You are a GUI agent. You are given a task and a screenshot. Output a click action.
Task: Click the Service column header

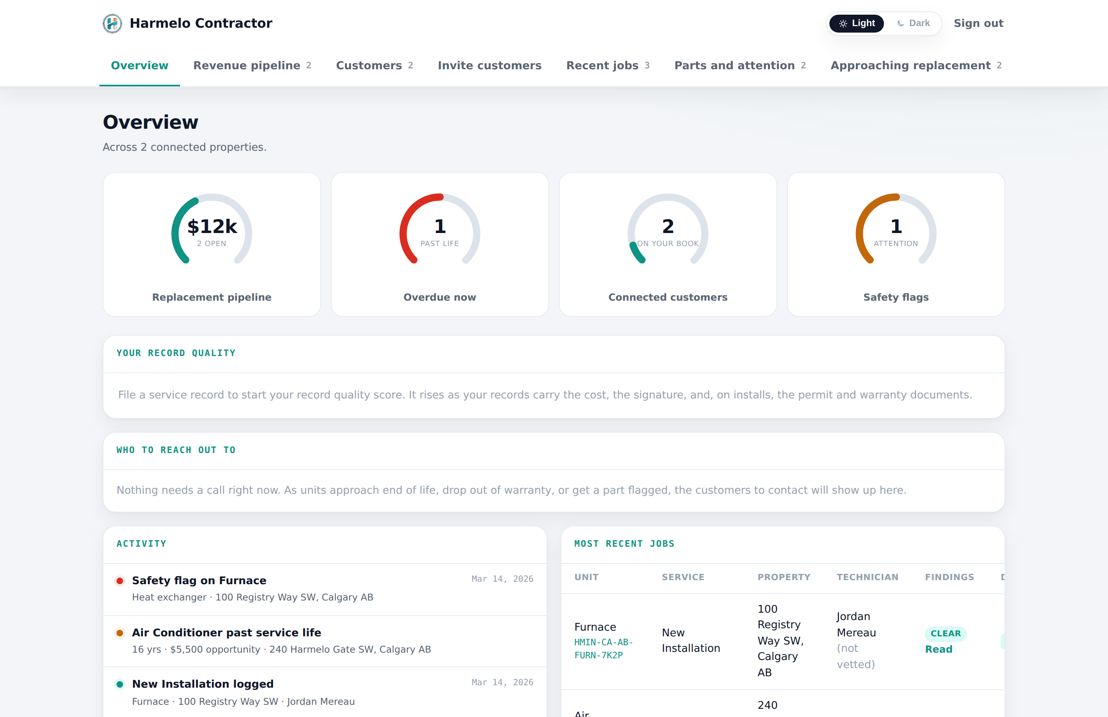(x=683, y=577)
